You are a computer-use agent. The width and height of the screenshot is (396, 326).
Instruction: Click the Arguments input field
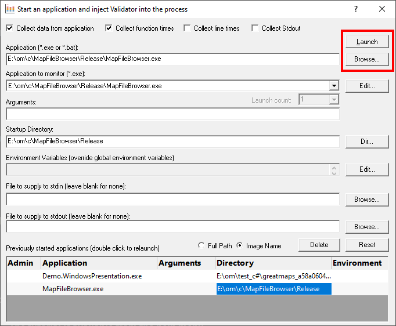coord(173,114)
